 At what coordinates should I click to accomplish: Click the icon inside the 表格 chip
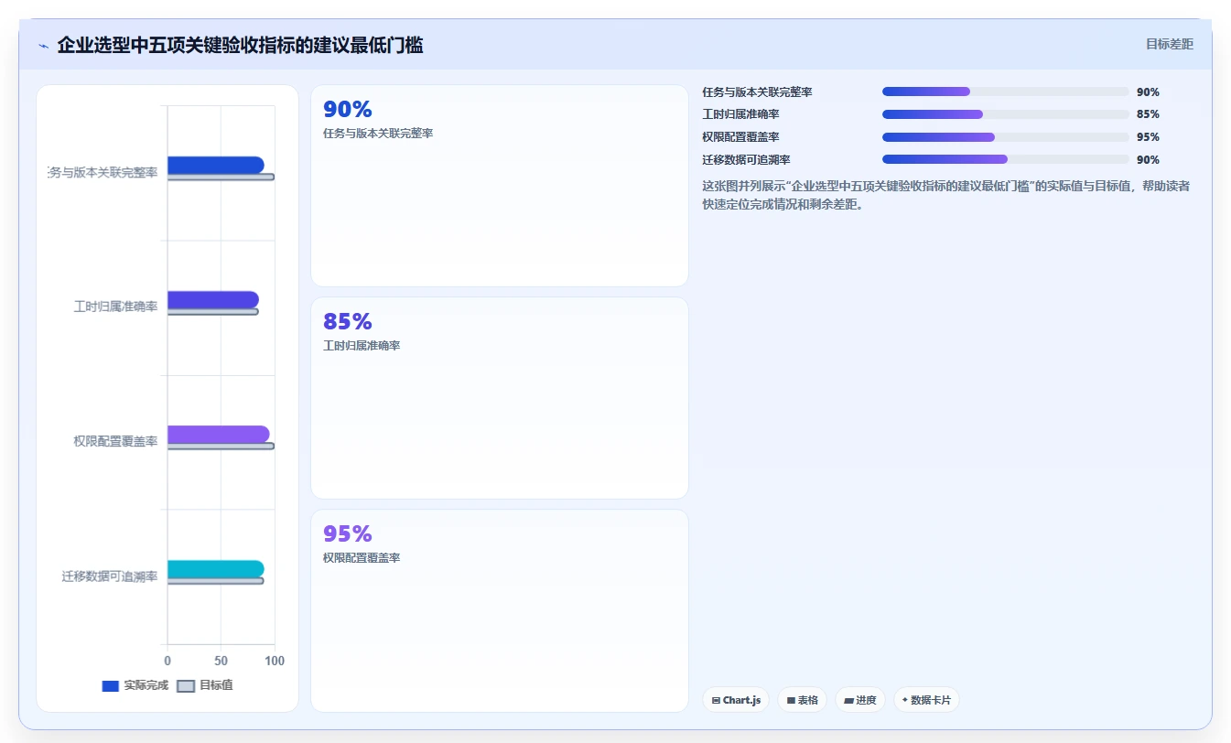[791, 700]
